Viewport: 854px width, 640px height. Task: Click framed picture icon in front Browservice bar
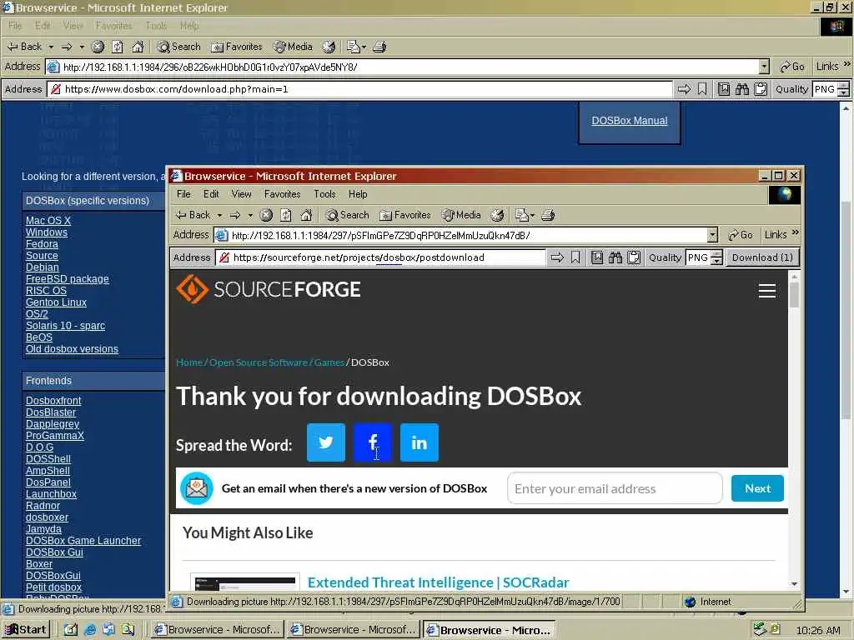point(597,257)
